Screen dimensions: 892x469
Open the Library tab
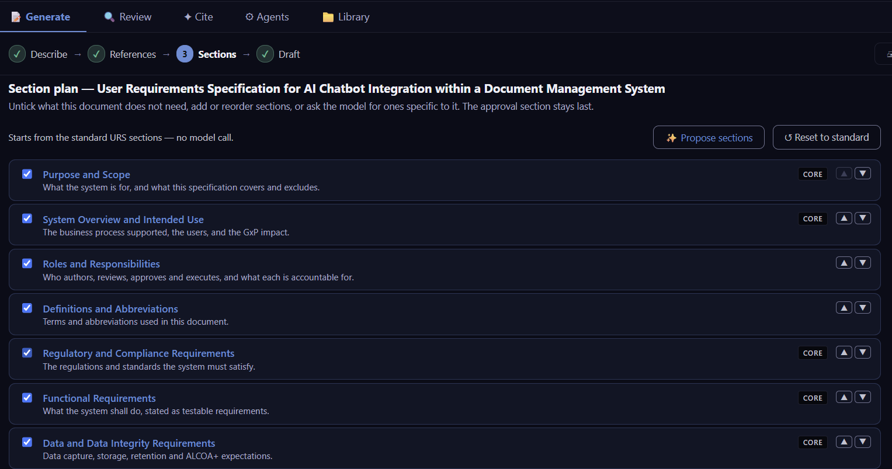[x=346, y=17]
